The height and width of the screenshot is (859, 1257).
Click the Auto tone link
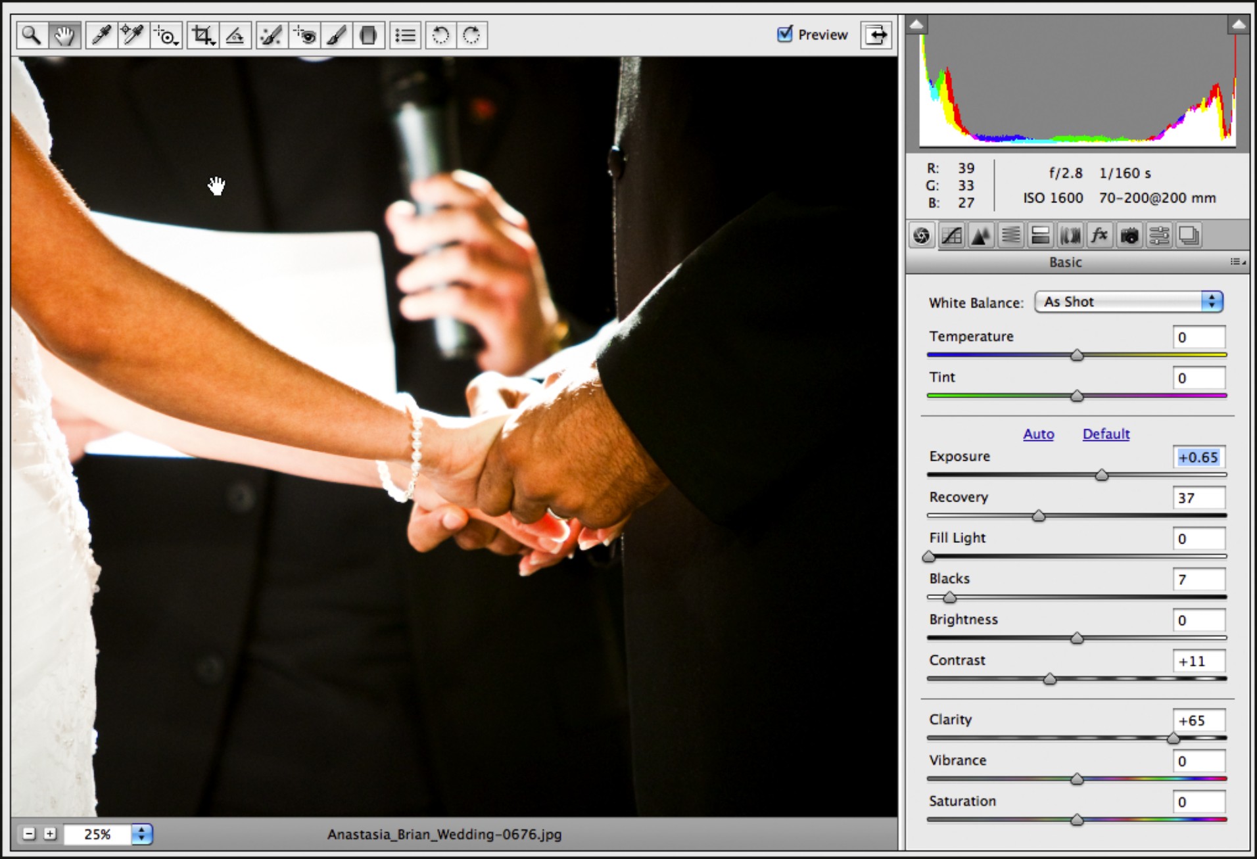point(1038,434)
